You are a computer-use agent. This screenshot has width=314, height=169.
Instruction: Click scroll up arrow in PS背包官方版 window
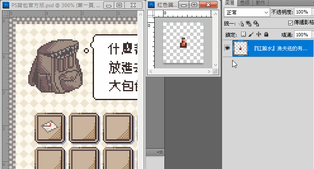[141, 14]
